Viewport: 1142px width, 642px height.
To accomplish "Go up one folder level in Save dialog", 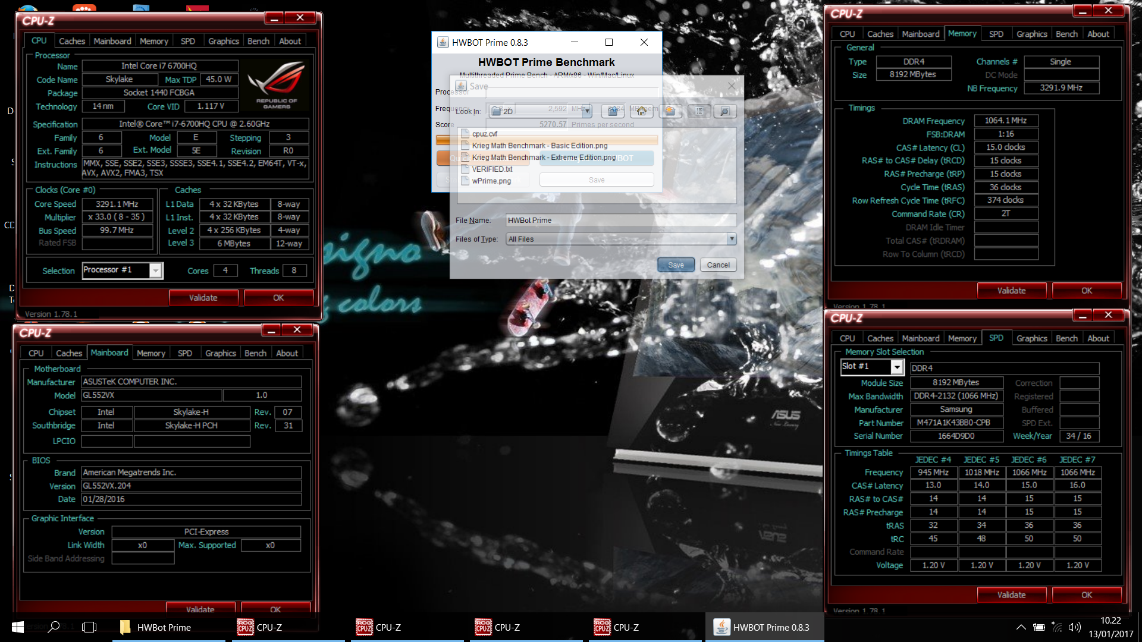I will click(613, 111).
